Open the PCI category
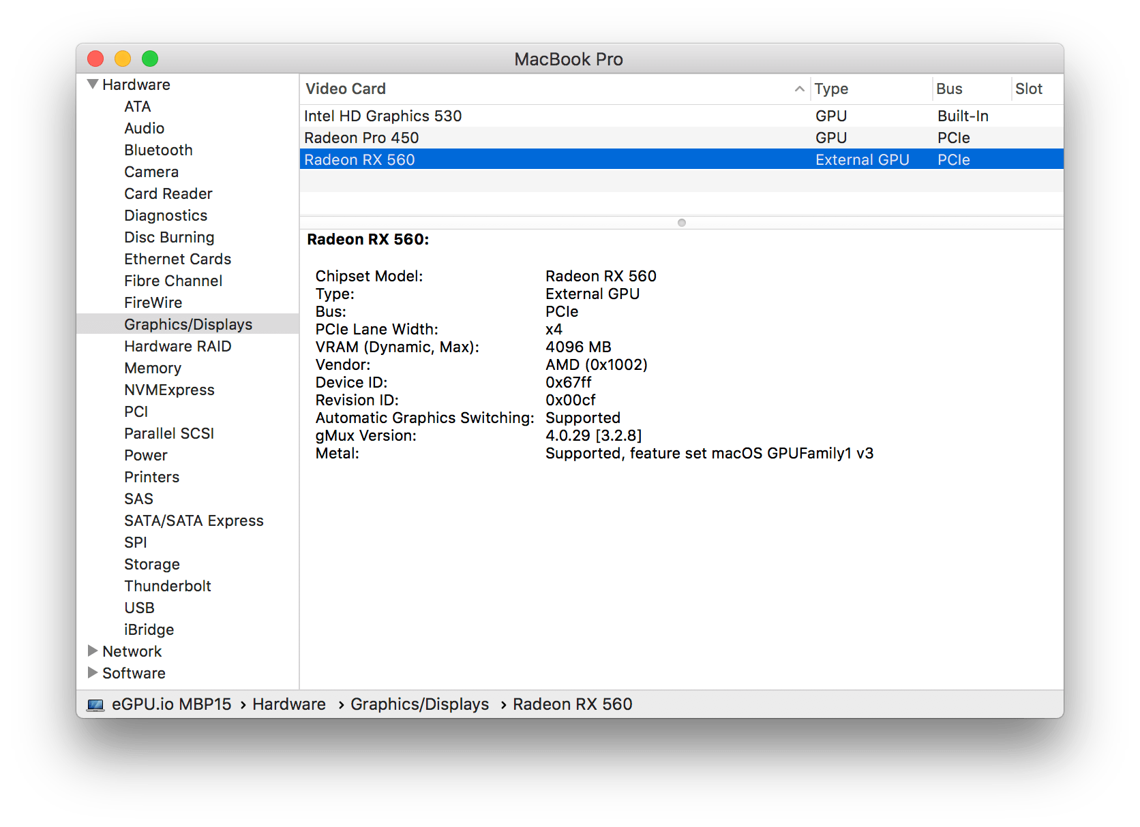1140x827 pixels. click(x=136, y=411)
